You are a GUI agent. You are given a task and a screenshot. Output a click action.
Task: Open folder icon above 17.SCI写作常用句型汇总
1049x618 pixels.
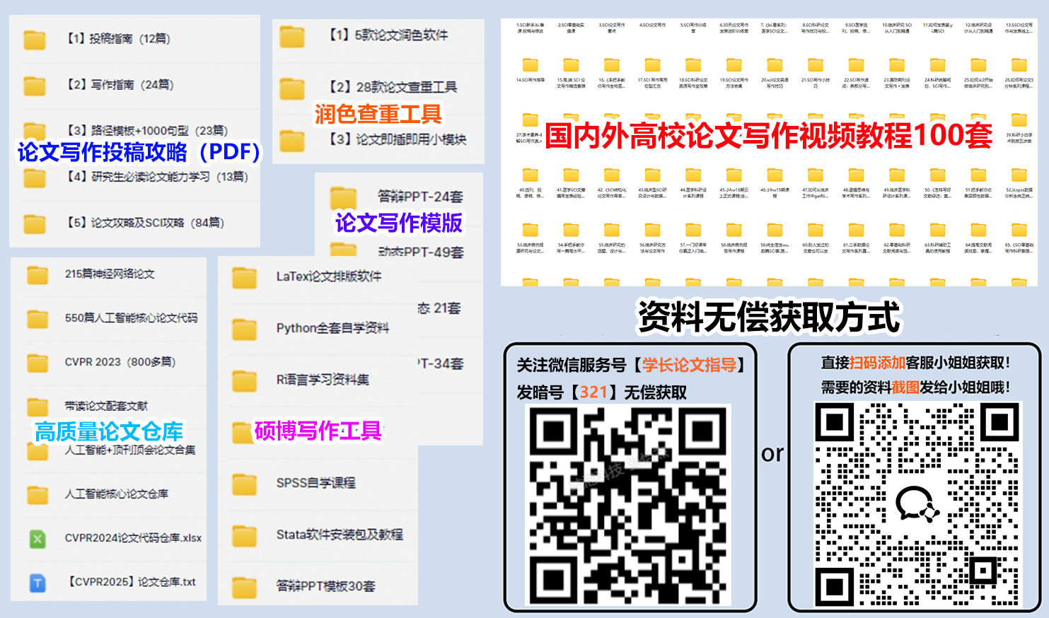tap(653, 65)
